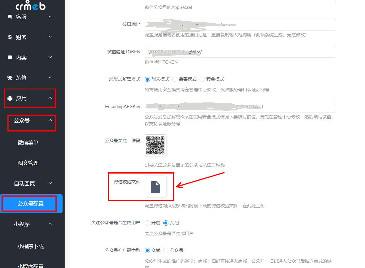Click the hint text 引导关注公众号显示的公众号关注二维码

pos(185,165)
